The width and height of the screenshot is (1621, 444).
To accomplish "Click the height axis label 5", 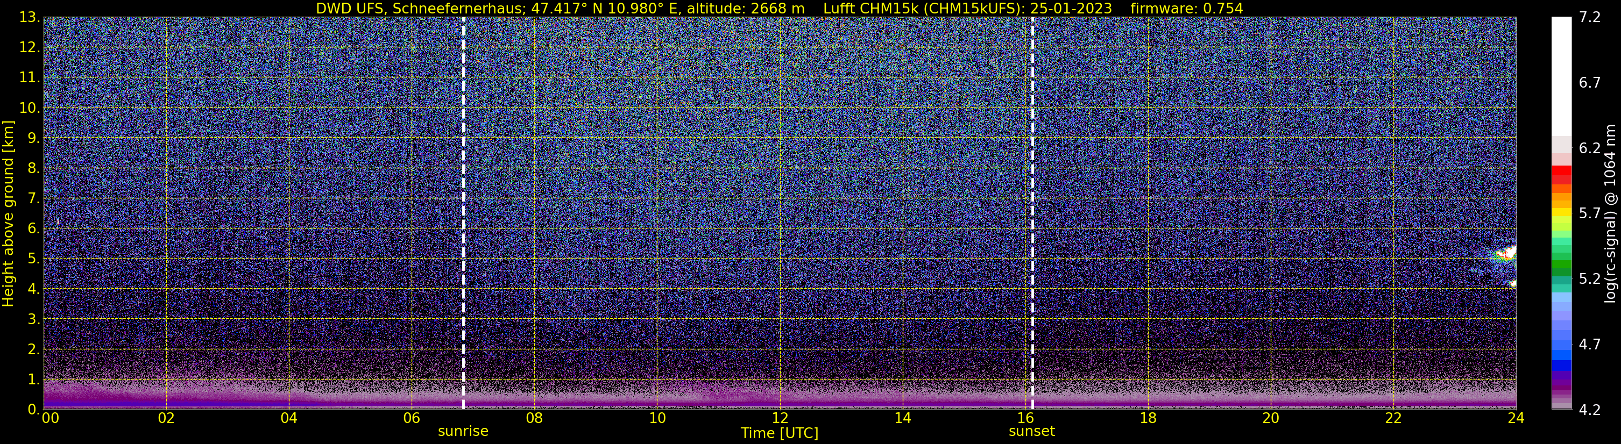I will point(33,259).
